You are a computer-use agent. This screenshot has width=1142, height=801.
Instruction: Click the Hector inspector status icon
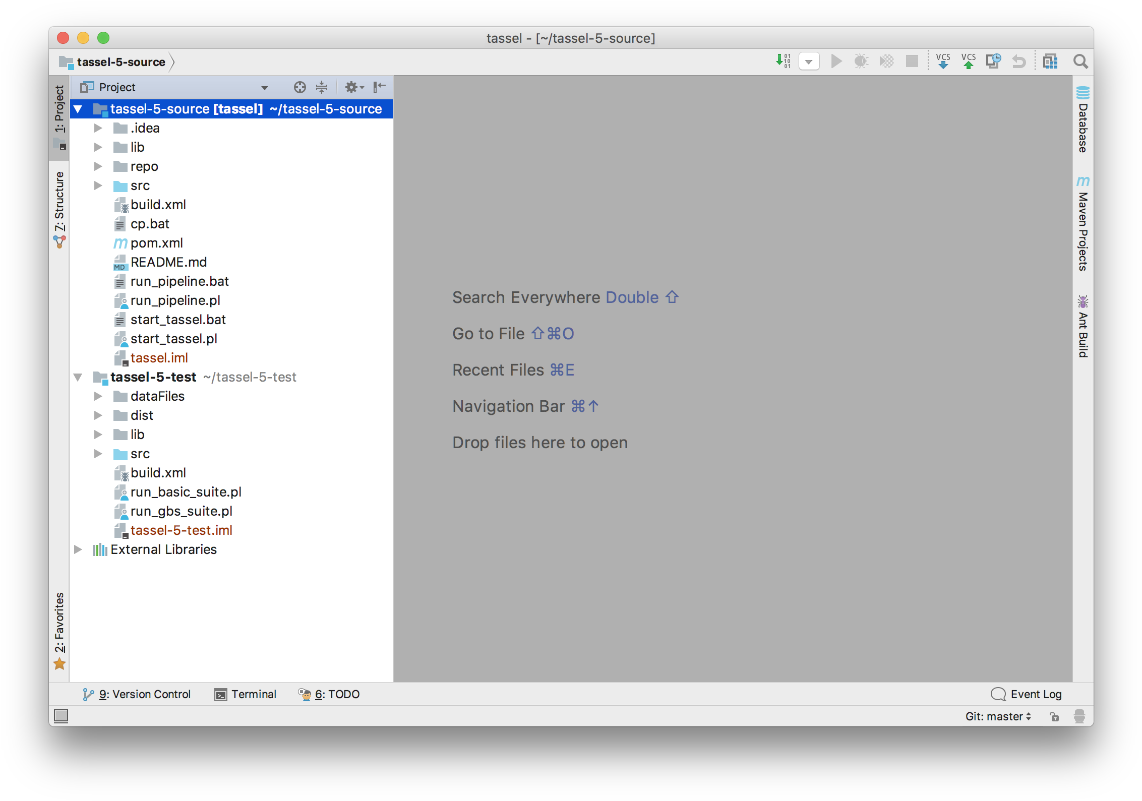pos(1079,716)
